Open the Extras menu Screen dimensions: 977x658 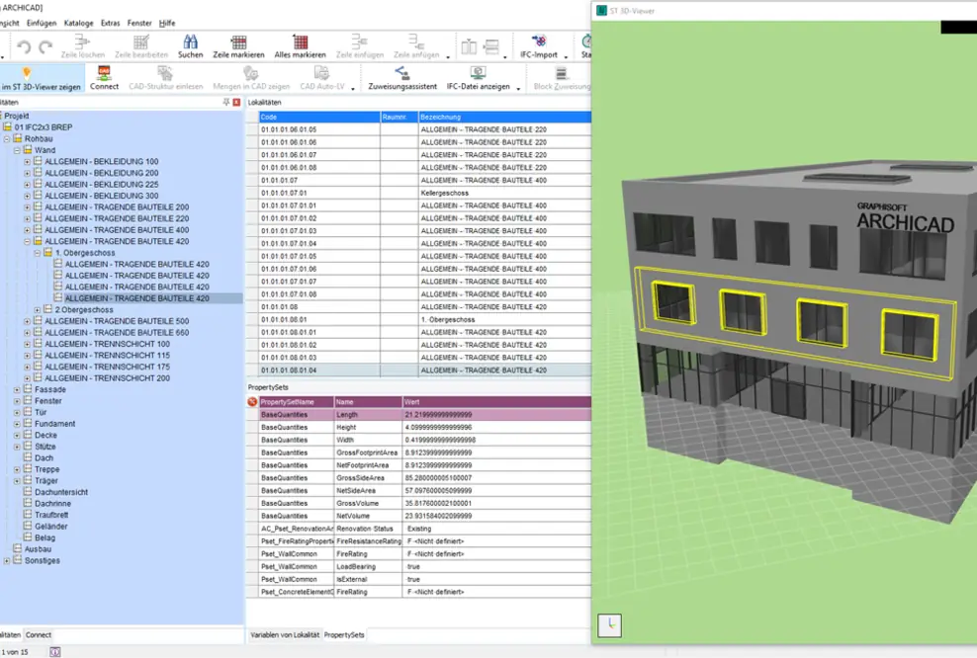tap(111, 23)
